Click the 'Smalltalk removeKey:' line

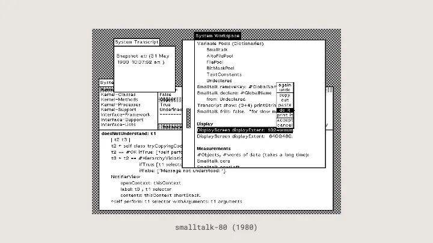(x=236, y=87)
